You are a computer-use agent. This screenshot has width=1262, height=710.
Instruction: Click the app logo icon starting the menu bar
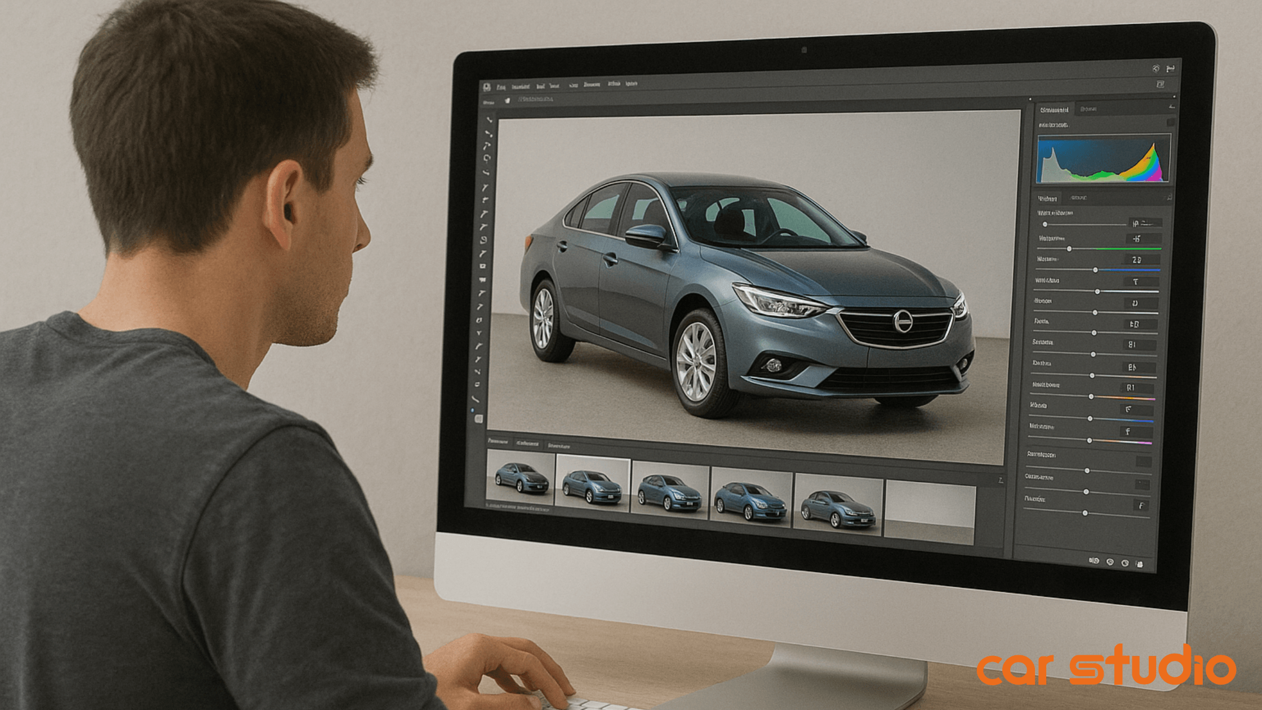[x=487, y=87]
